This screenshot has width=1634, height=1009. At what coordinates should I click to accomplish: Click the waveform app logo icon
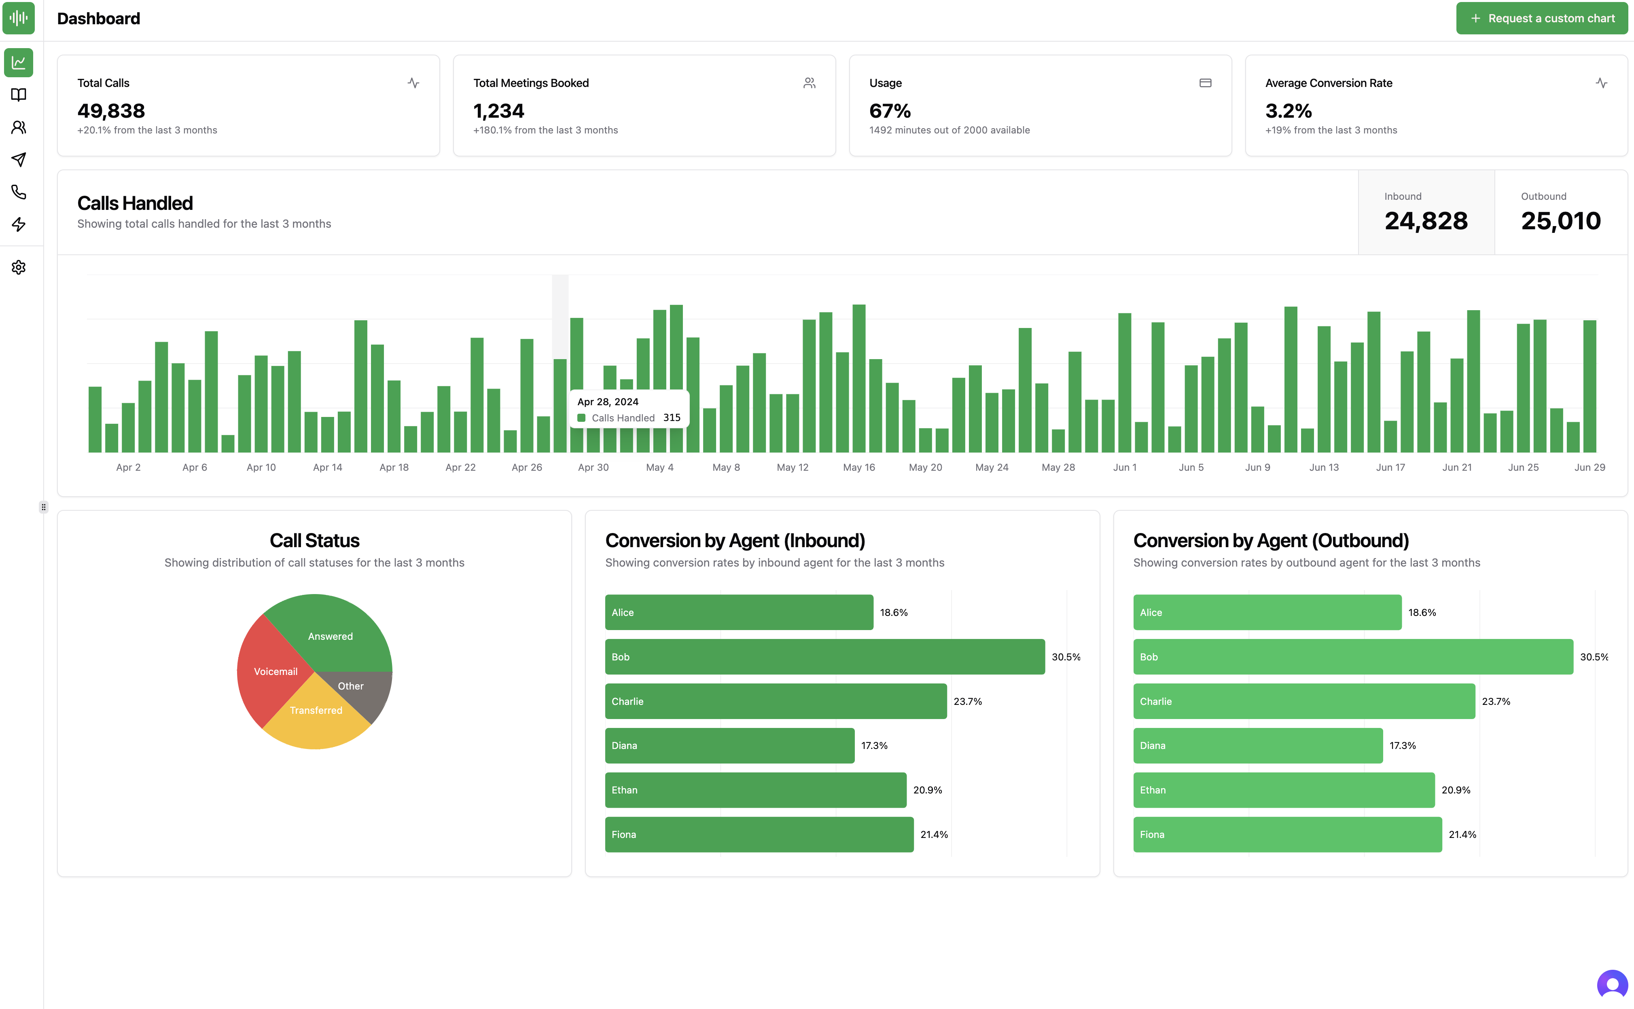(x=19, y=18)
